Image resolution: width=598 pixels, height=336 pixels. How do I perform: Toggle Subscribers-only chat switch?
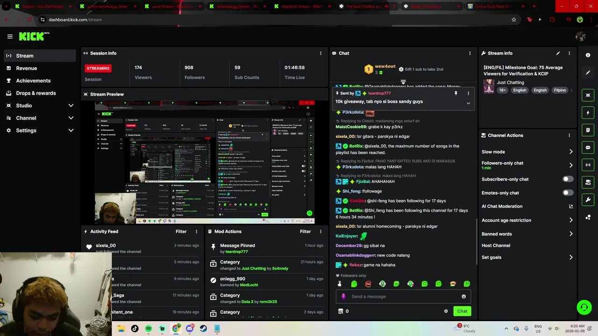pyautogui.click(x=568, y=179)
